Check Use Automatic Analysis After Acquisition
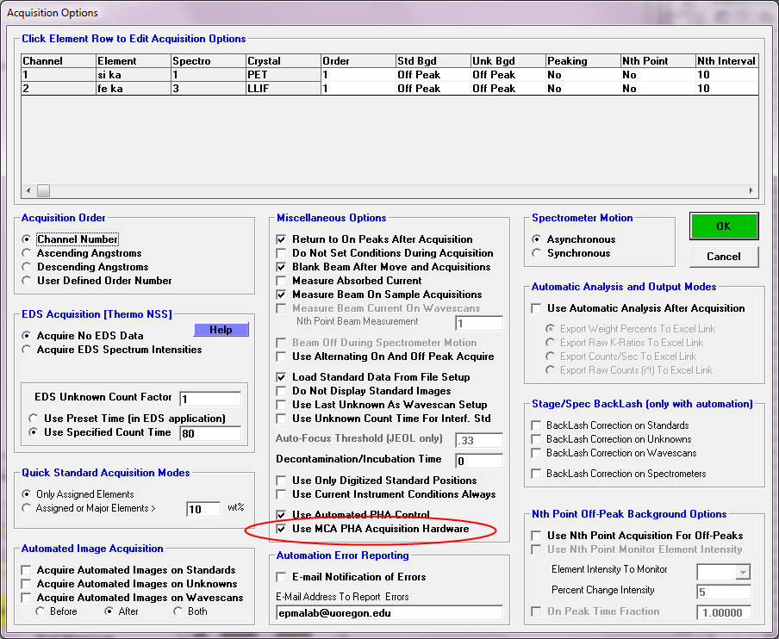Viewport: 779px width, 639px height. pyautogui.click(x=538, y=308)
